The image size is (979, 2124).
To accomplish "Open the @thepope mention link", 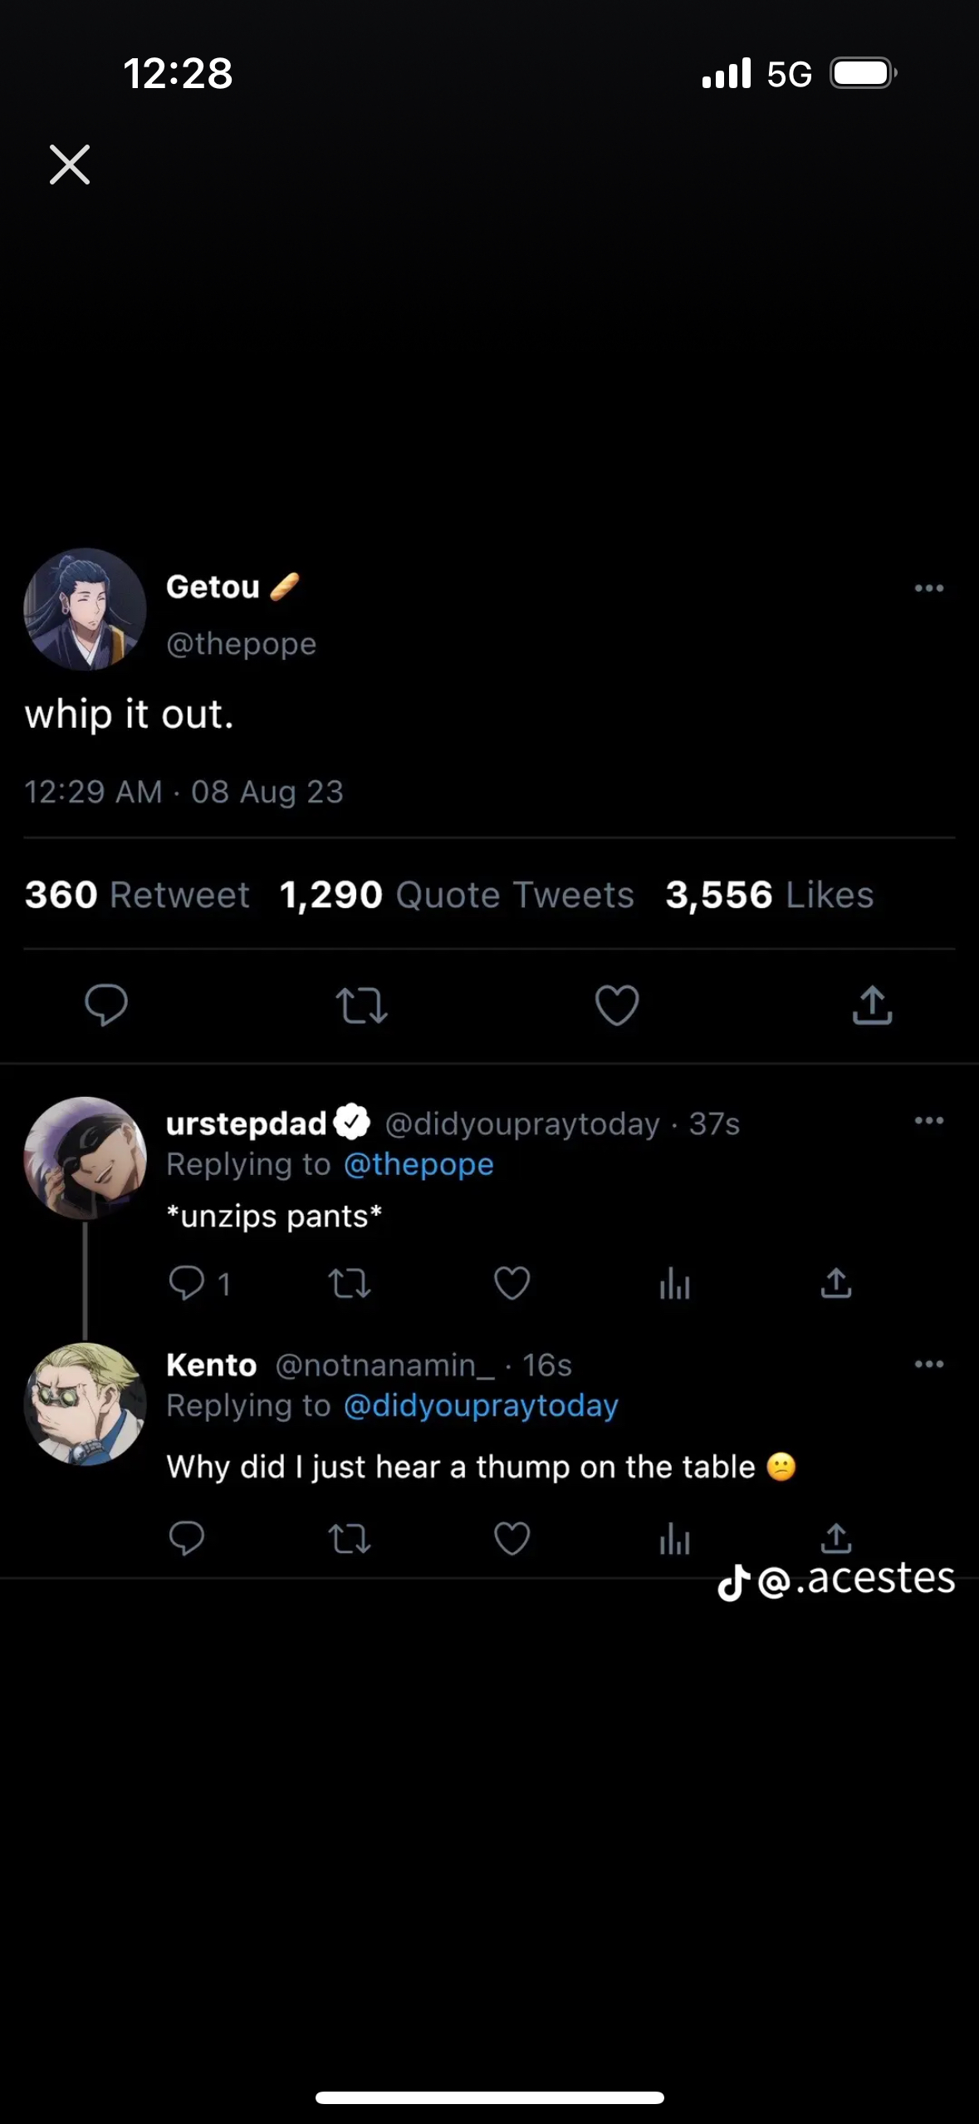I will click(x=419, y=1165).
